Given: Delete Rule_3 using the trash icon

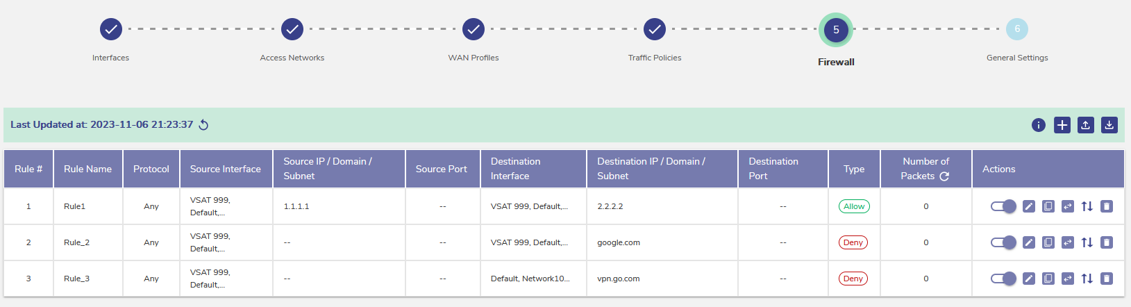Looking at the screenshot, I should (x=1107, y=279).
